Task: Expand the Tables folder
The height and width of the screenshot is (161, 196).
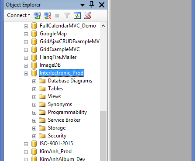Action: click(x=34, y=89)
